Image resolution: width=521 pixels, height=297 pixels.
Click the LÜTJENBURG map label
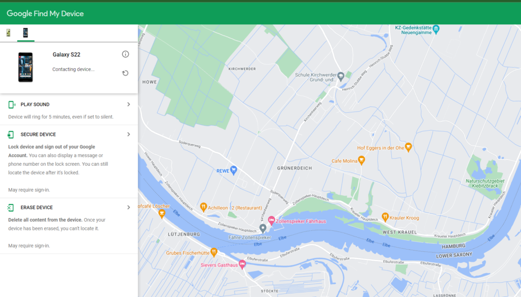[184, 234]
